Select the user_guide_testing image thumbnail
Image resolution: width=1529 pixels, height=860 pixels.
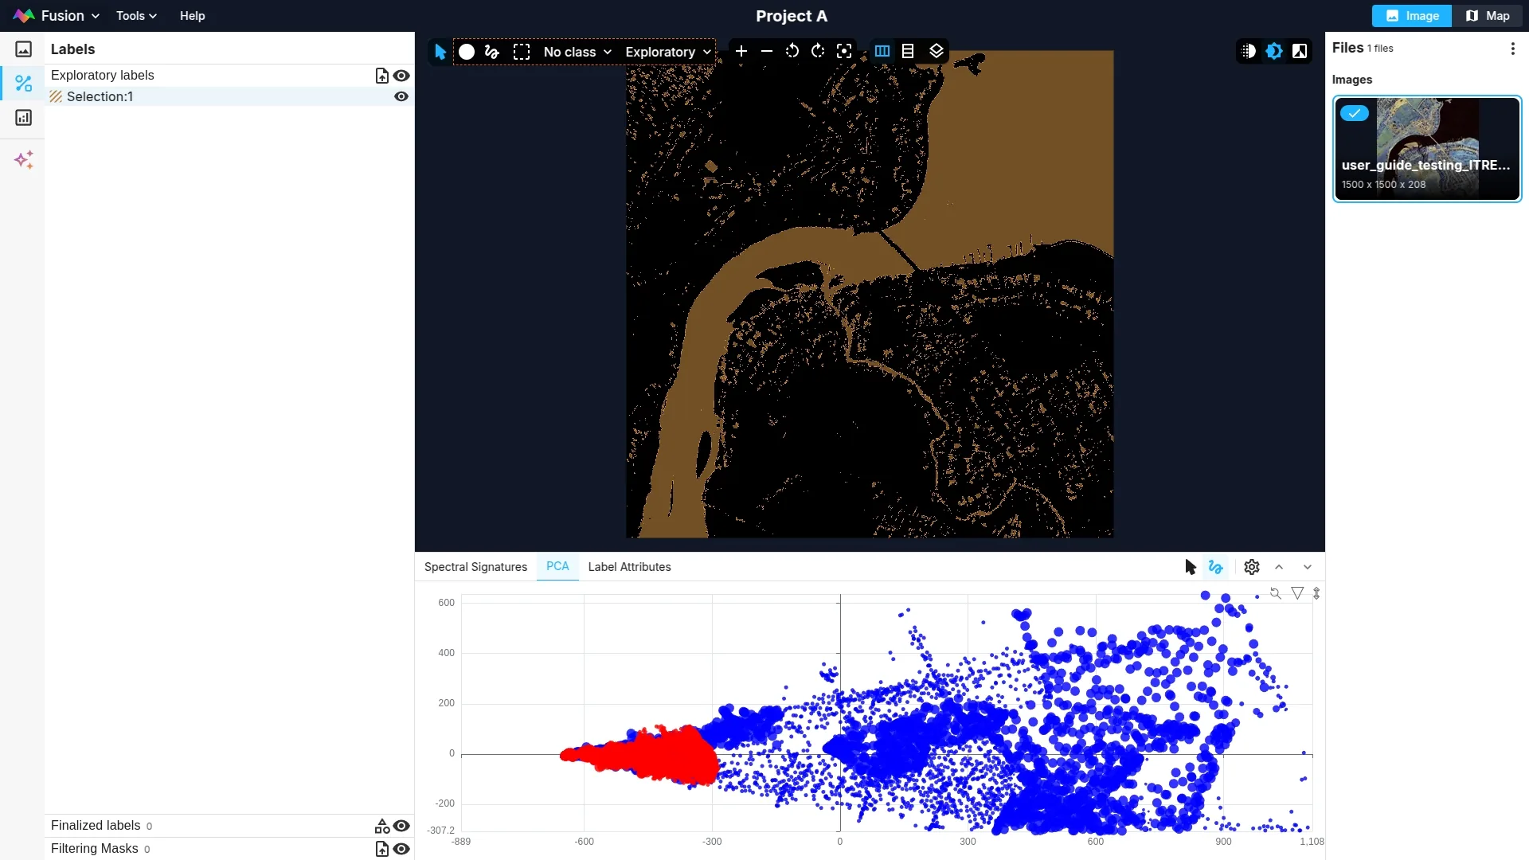pyautogui.click(x=1426, y=149)
